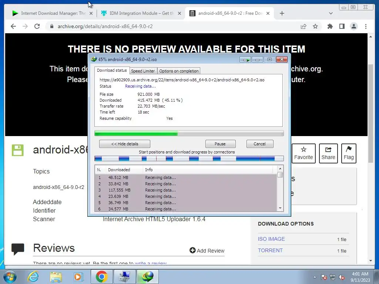Cancel the download
The width and height of the screenshot is (379, 284).
click(x=260, y=144)
